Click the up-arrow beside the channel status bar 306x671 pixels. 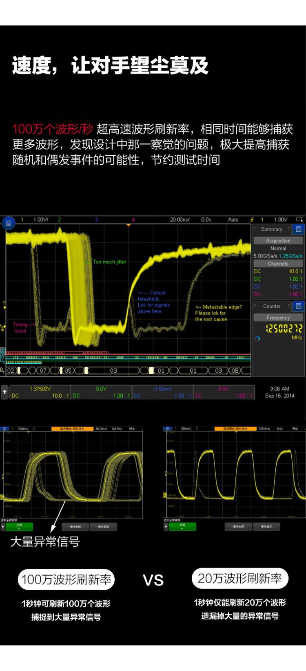(x=4, y=391)
